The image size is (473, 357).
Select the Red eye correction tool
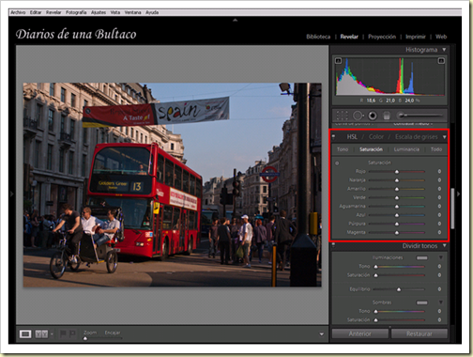[373, 116]
